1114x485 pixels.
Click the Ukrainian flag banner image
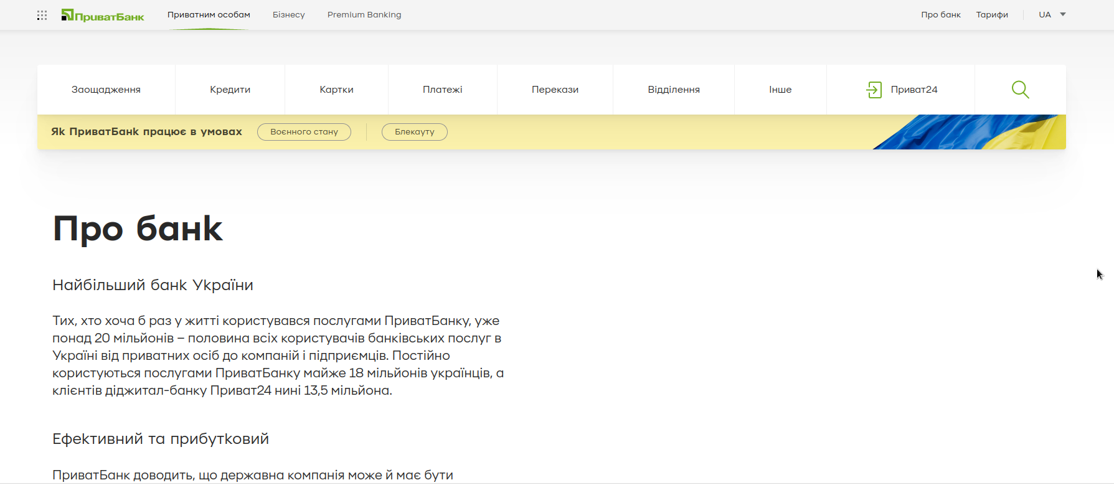click(969, 132)
